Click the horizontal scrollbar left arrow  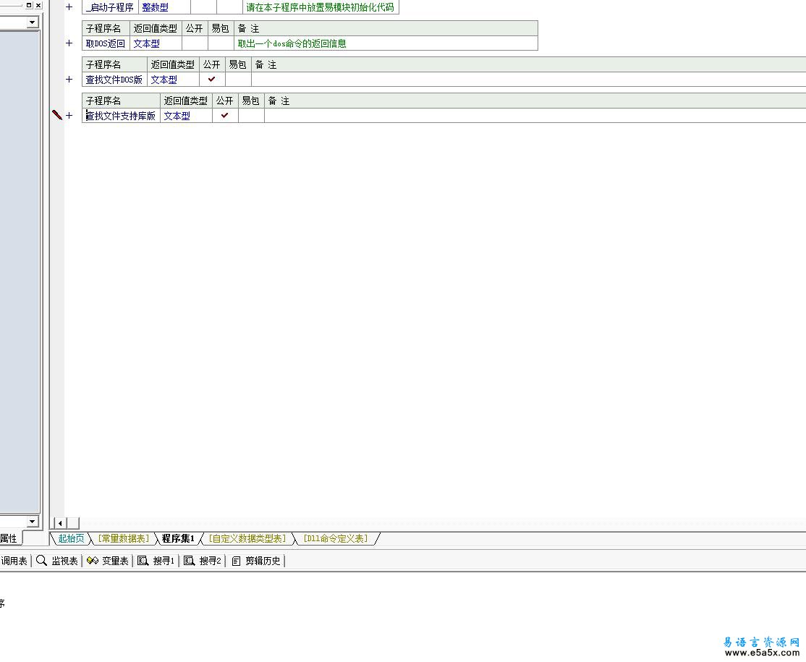coord(60,523)
